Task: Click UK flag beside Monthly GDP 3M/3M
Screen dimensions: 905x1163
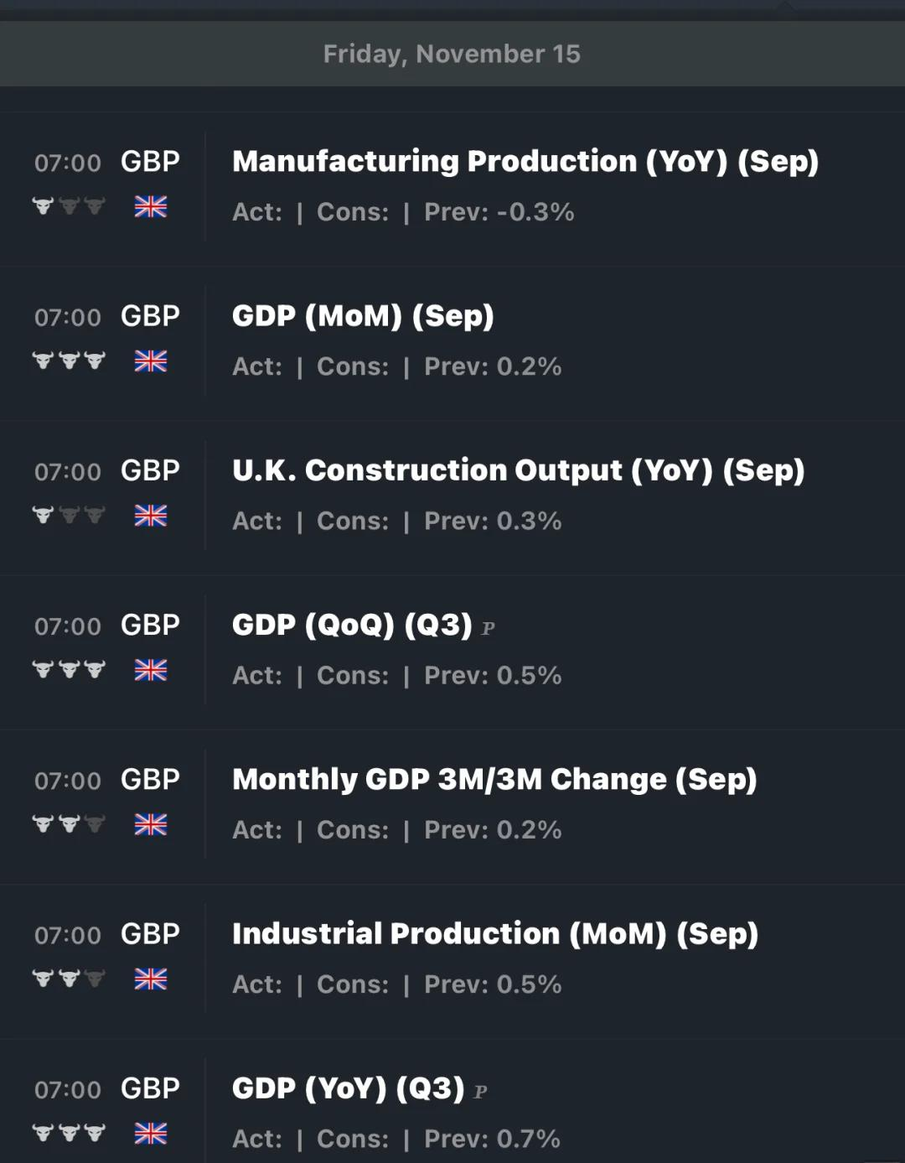Action: click(151, 824)
